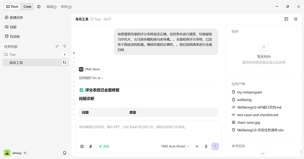Click the device icon at sidebar bottom
The image size is (304, 159).
pyautogui.click(x=65, y=153)
